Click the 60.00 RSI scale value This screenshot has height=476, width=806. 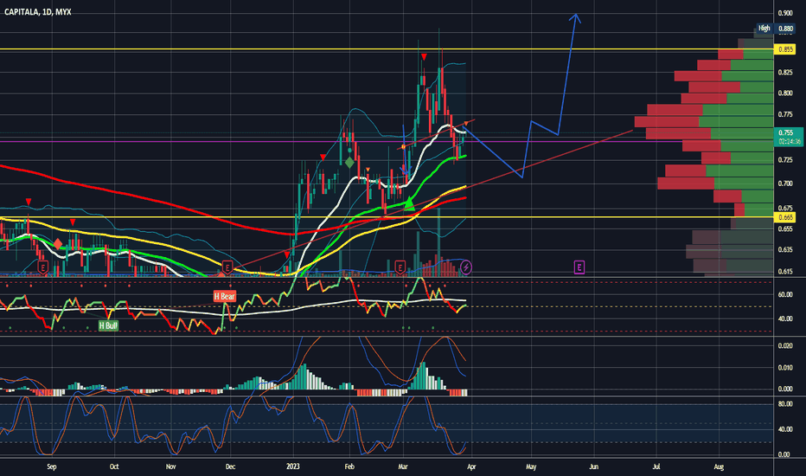pos(785,295)
